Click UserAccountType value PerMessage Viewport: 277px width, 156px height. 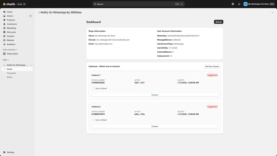178,44
